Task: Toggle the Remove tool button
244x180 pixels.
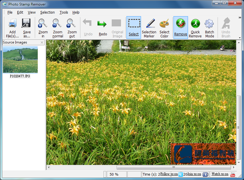Action: [181, 24]
